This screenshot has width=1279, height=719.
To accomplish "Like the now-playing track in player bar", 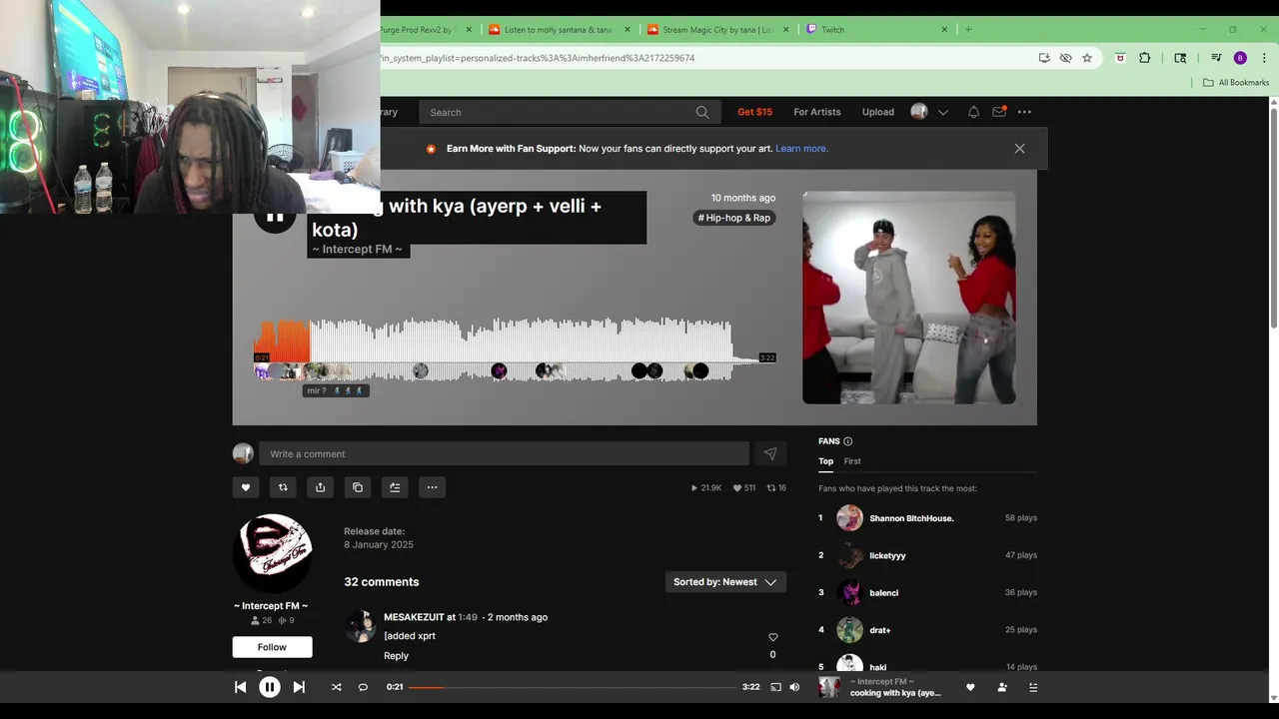I will pos(970,687).
